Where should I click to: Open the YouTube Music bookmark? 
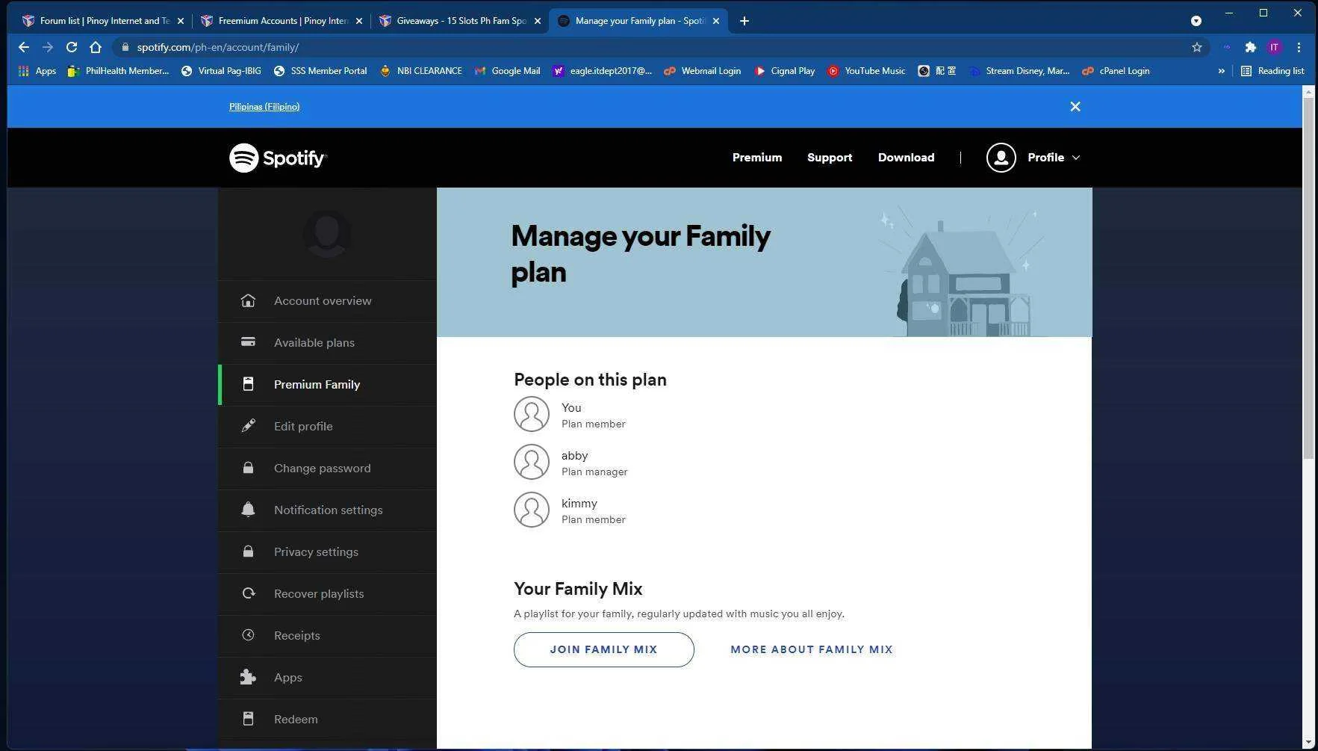[866, 71]
